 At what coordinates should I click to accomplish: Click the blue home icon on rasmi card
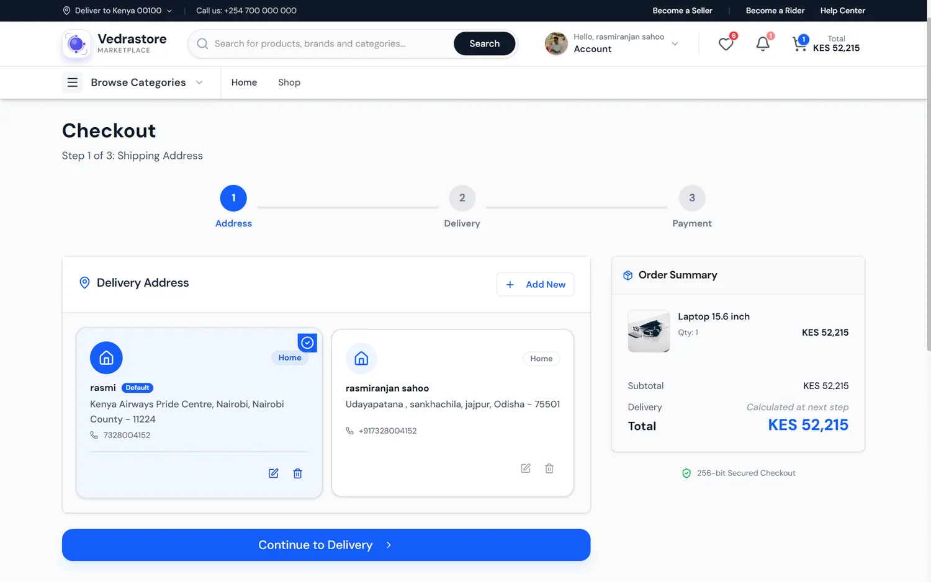pos(106,358)
